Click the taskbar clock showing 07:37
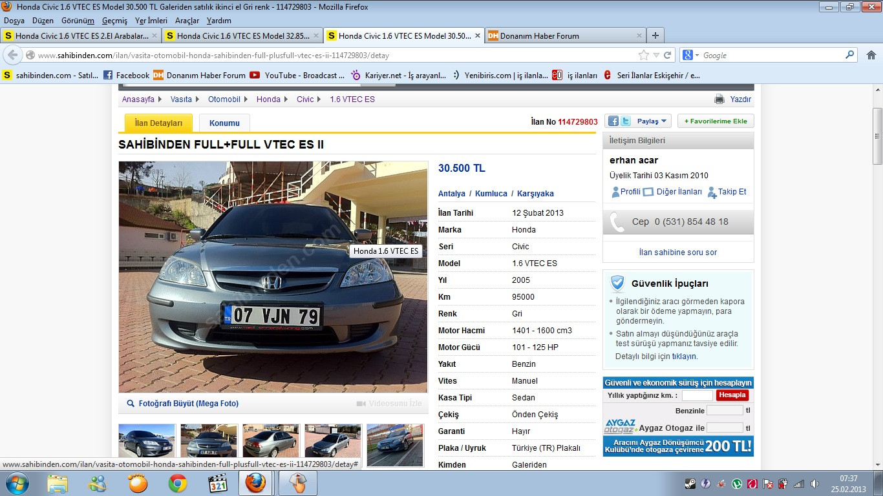 [x=848, y=484]
